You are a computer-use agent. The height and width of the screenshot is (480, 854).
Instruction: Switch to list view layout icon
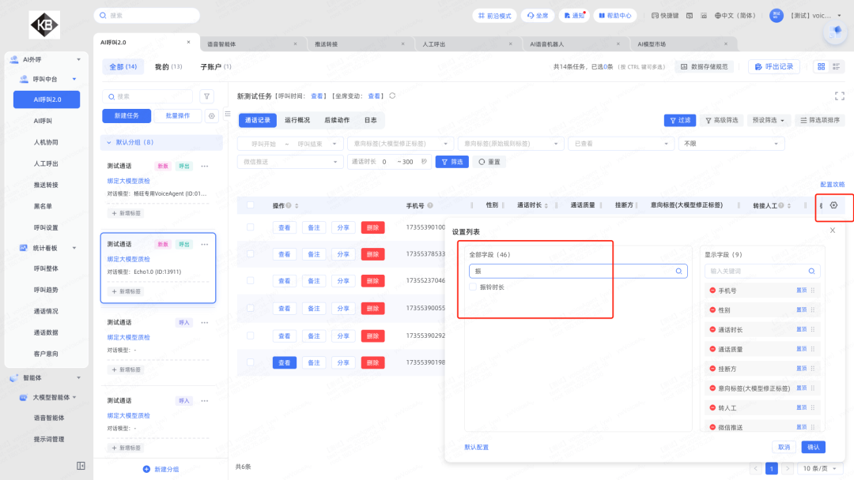(837, 67)
